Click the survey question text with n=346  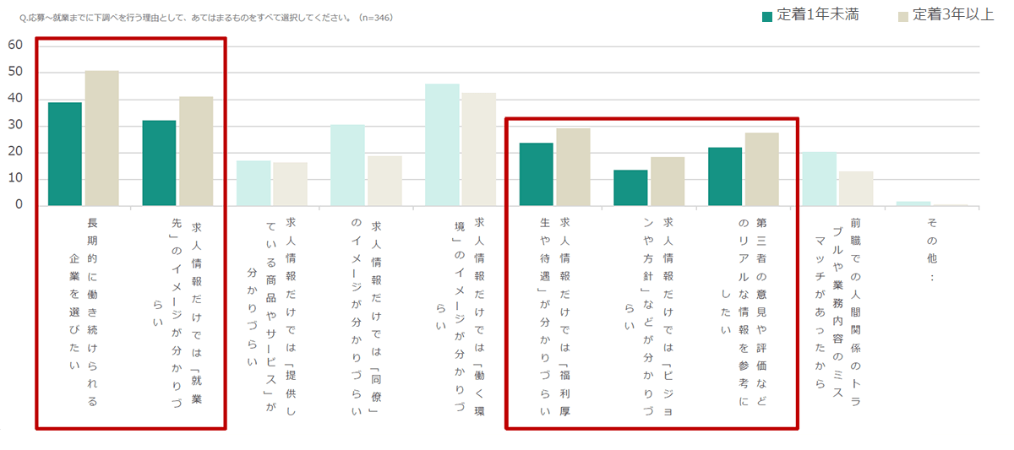205,18
